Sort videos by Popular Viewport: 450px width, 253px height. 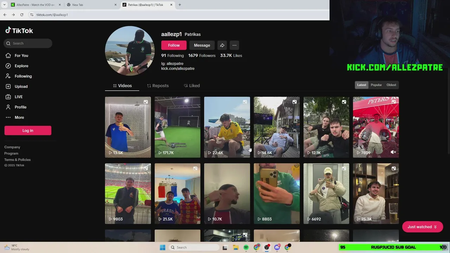(x=376, y=85)
